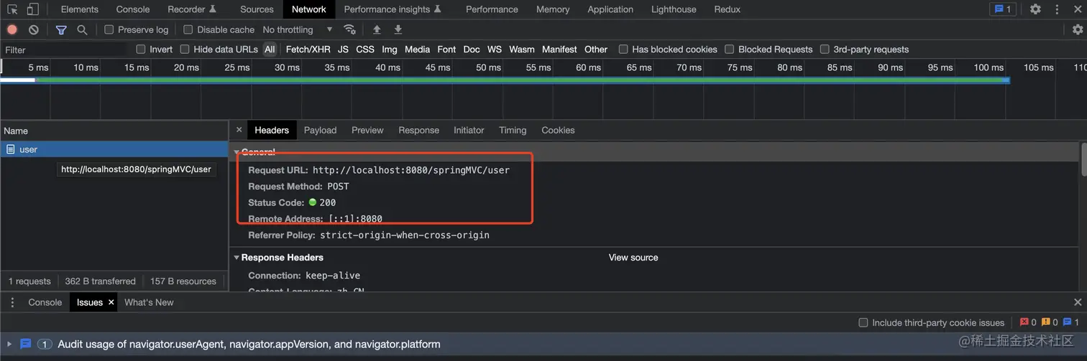Open the Recorder tab
1087x361 pixels.
(x=192, y=9)
